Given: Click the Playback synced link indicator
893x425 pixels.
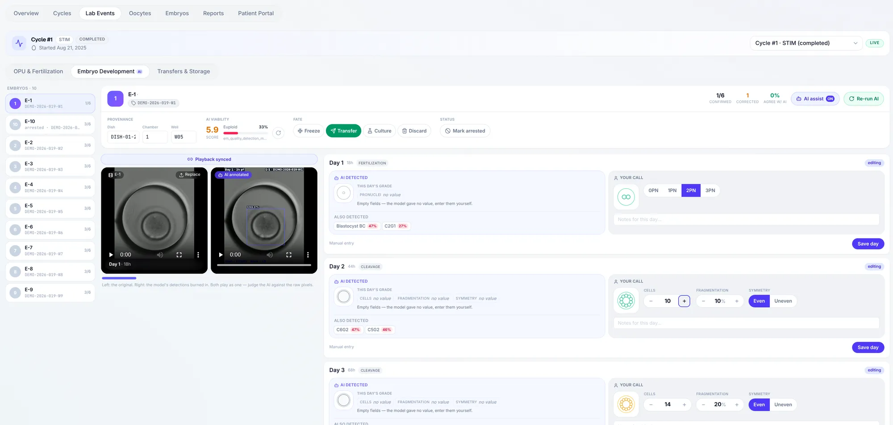Looking at the screenshot, I should (x=209, y=159).
